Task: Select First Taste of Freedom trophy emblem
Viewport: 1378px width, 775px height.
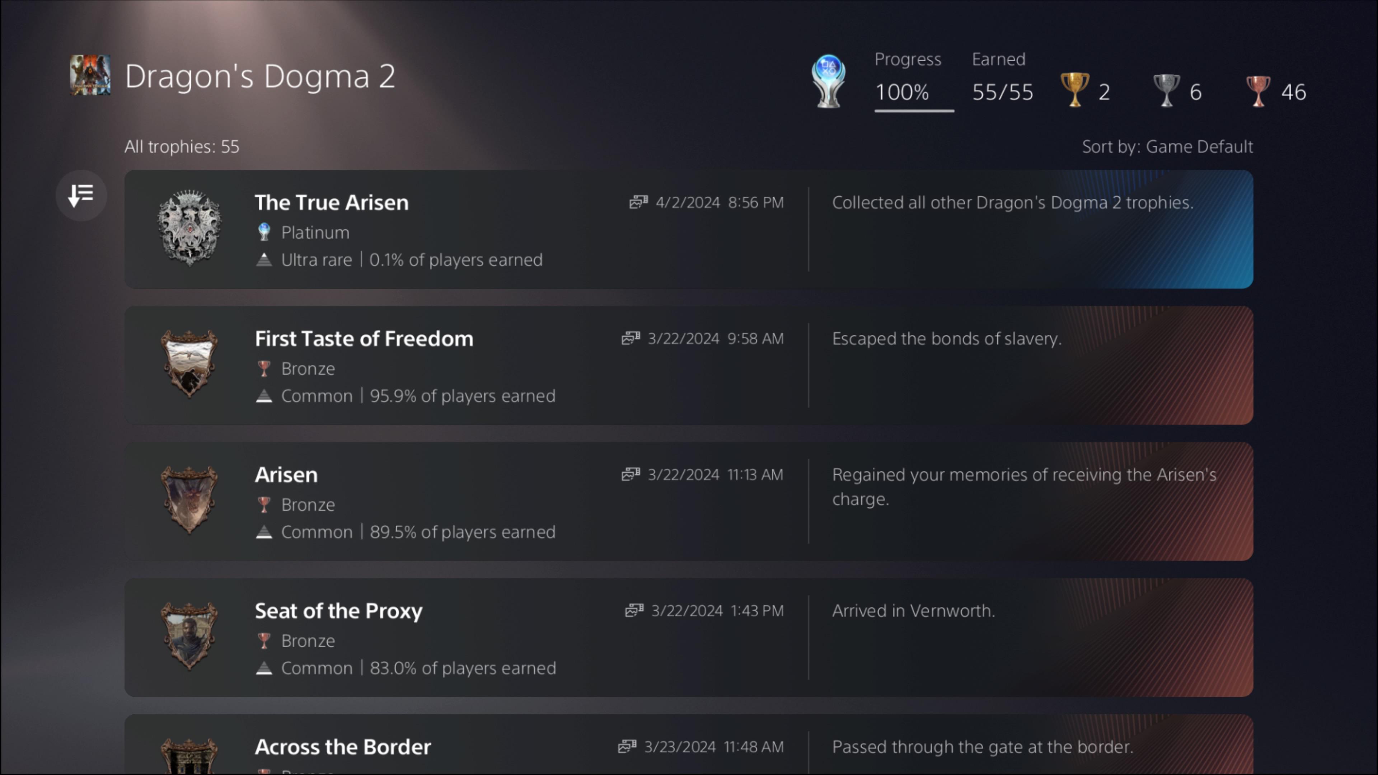Action: 189,364
